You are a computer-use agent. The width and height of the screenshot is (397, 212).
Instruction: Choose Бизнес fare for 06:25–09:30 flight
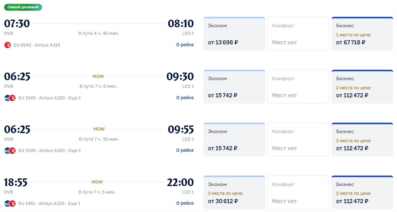click(x=362, y=87)
